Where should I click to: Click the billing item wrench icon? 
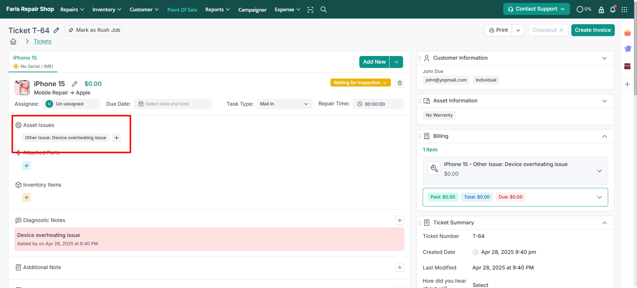(434, 168)
